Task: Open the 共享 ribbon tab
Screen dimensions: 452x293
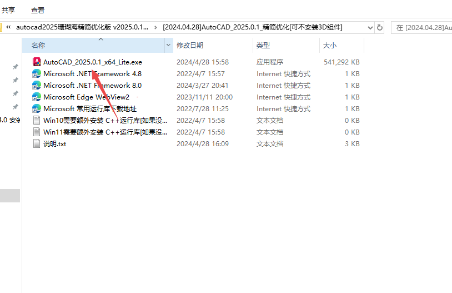Action: [x=8, y=10]
